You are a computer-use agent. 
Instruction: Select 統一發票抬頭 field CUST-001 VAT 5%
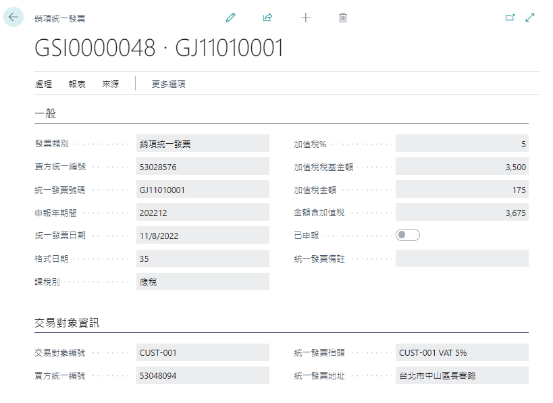[x=462, y=352]
